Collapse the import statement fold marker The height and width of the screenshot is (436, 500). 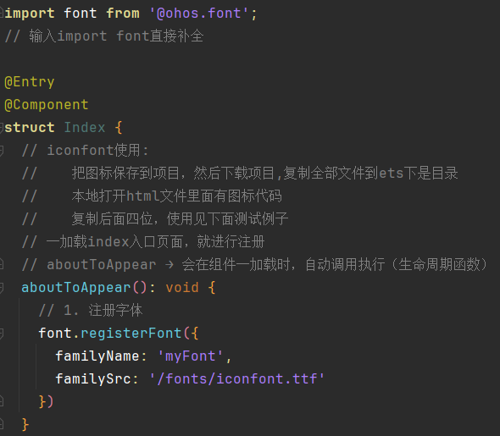[x=2, y=14]
